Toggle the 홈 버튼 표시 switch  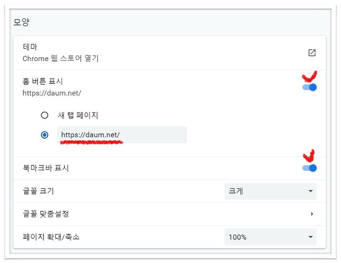[x=309, y=88]
